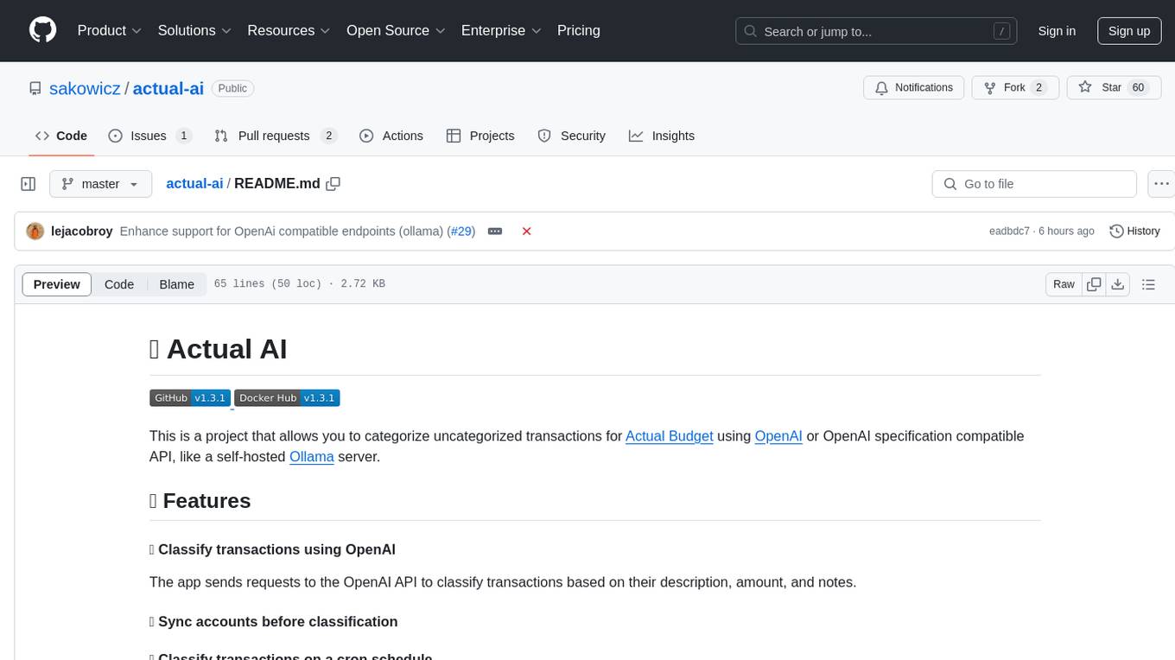
Task: Switch to the Code tab
Action: pos(61,136)
